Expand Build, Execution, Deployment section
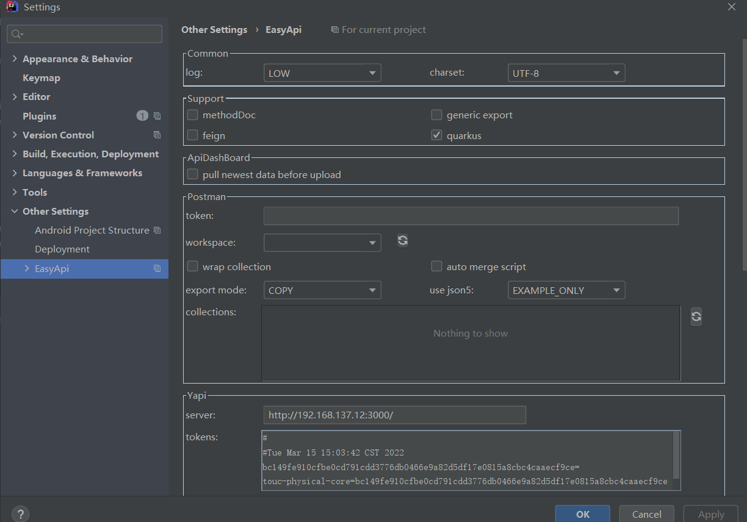Viewport: 747px width, 522px height. [15, 154]
